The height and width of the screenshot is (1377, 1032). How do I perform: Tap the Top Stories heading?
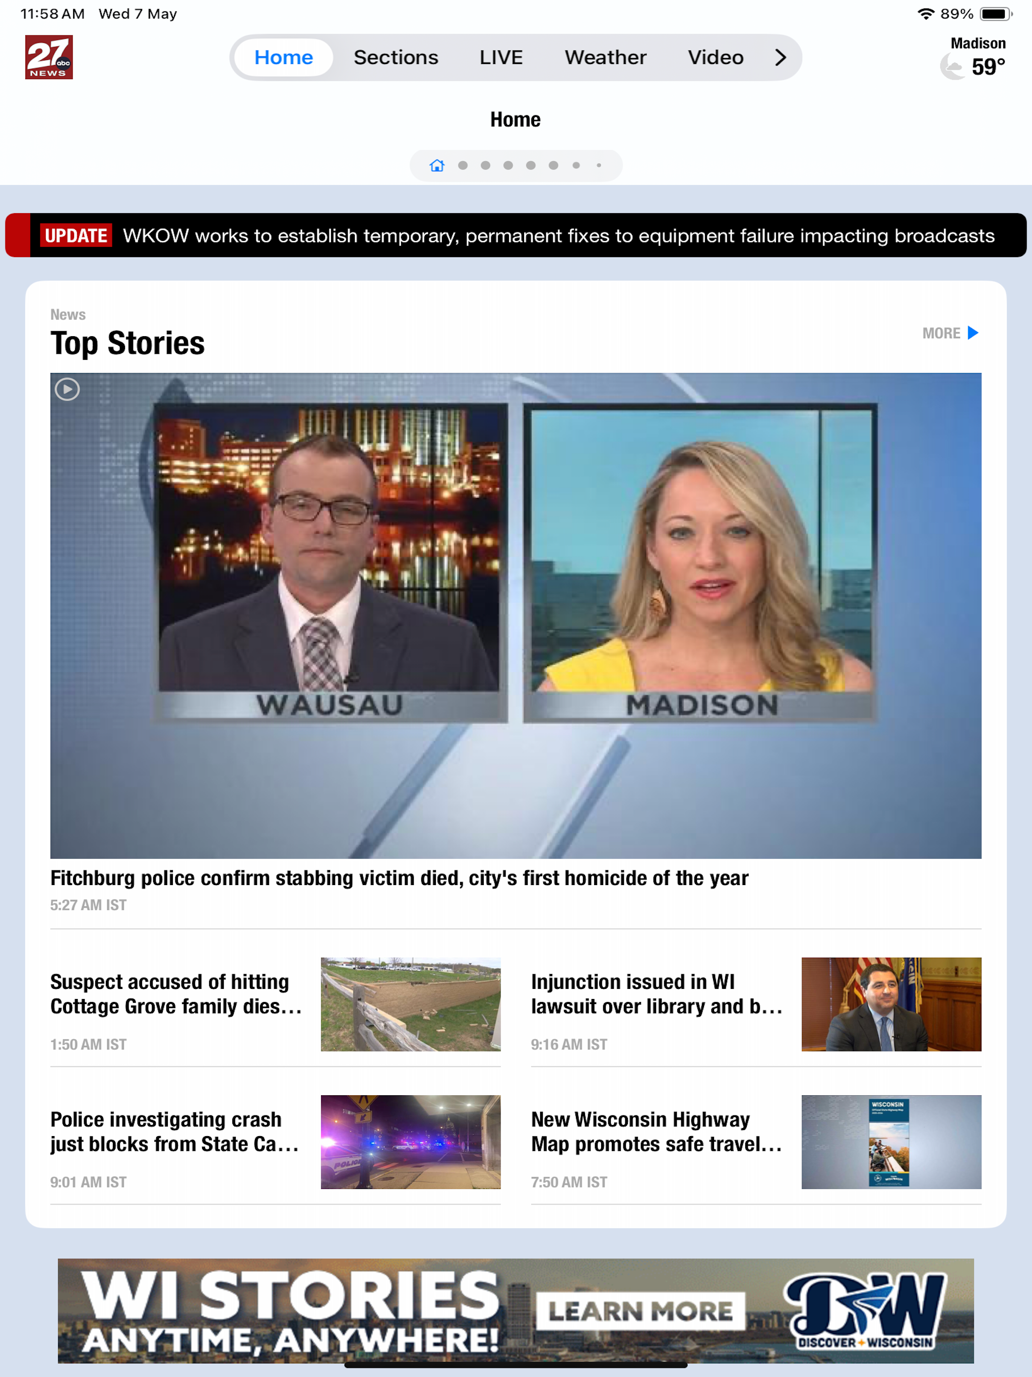pos(127,343)
